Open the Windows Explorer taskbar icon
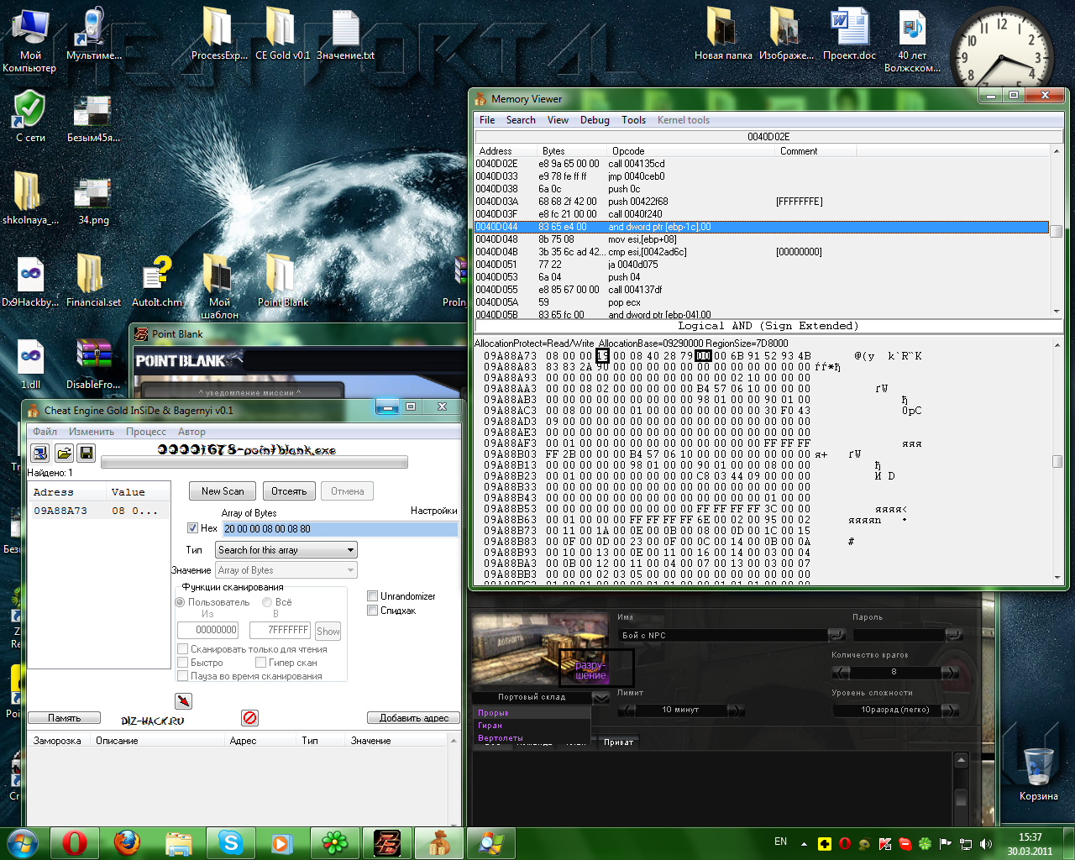This screenshot has height=860, width=1075. click(179, 843)
